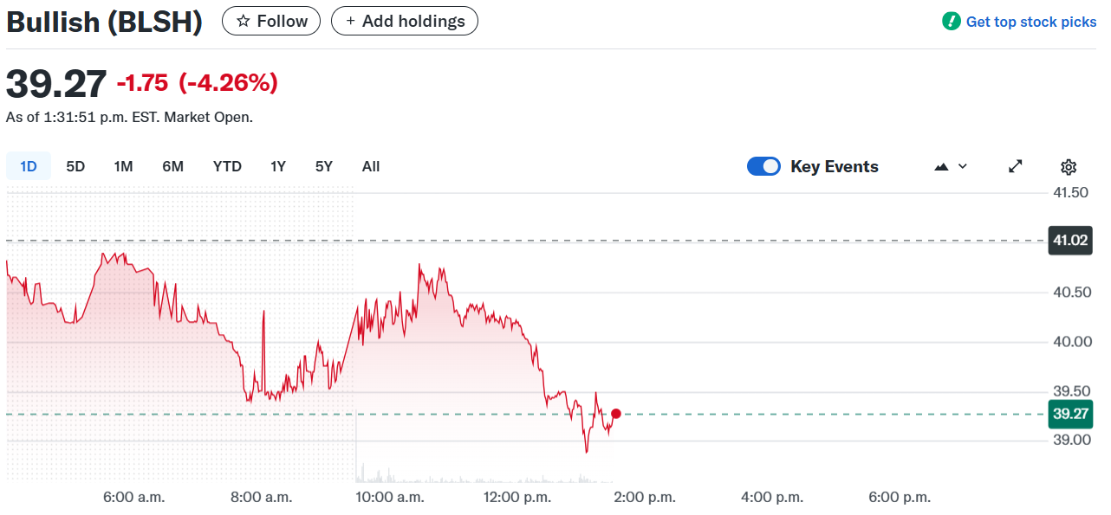
Task: Toggle the Key Events switch
Action: (763, 167)
